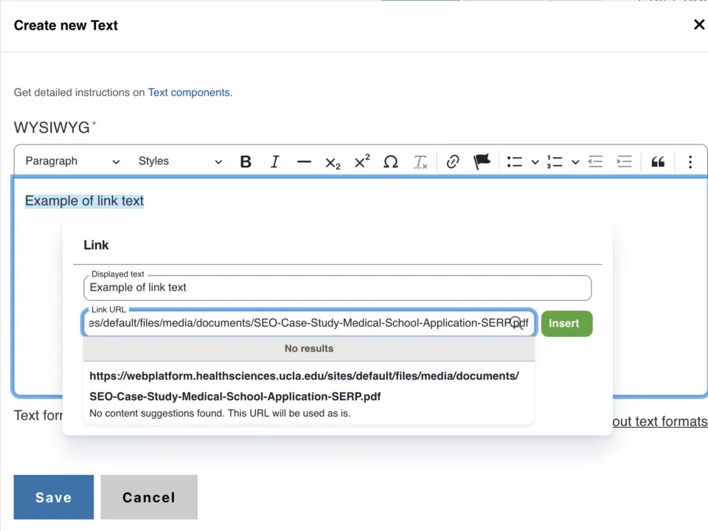Apply superscript formatting

(x=361, y=162)
